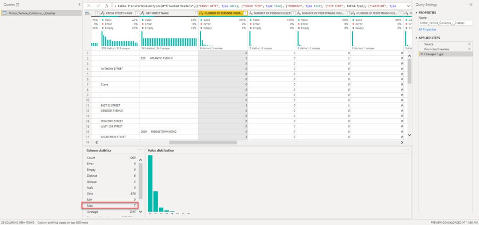
Task: Select the Motor_Vehicle_Collisions_-_Crashes query
Action: click(41, 13)
